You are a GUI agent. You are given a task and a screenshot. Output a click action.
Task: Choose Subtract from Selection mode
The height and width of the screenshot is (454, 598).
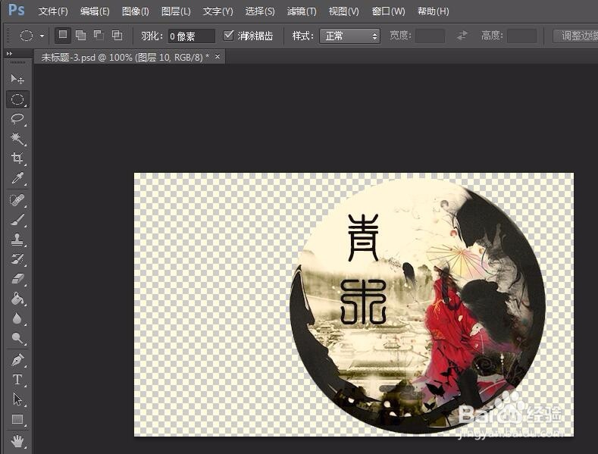99,36
